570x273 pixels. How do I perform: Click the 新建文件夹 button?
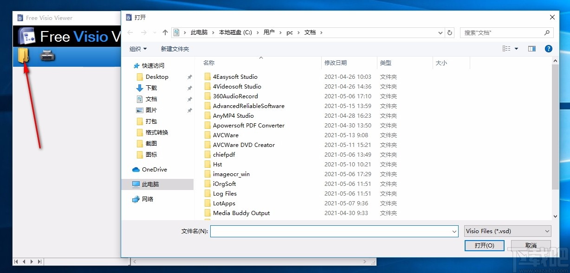click(175, 49)
